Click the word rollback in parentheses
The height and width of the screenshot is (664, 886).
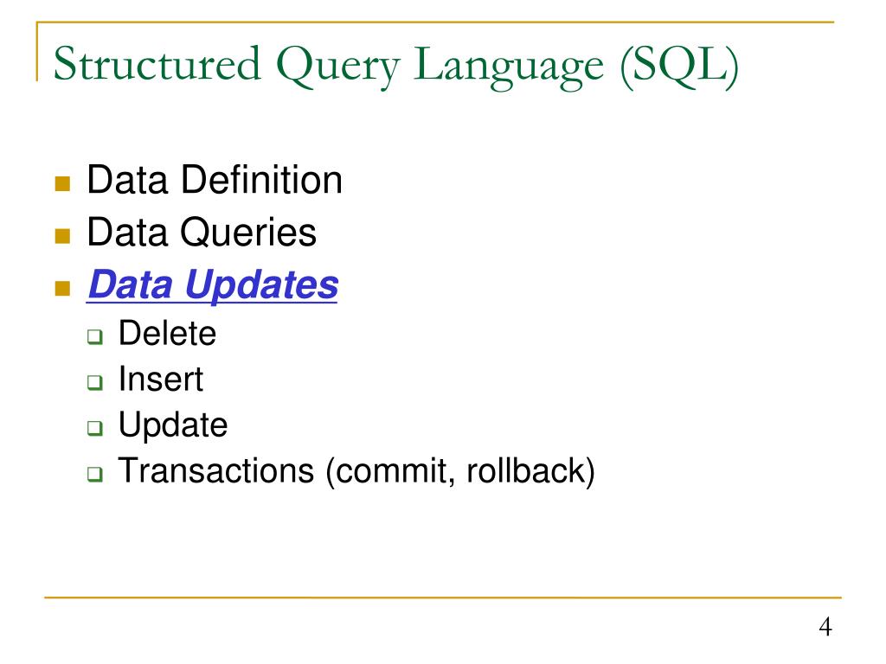(x=527, y=470)
